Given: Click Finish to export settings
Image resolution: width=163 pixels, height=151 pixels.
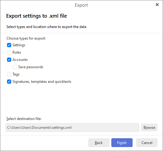Looking at the screenshot, I should click(122, 143).
